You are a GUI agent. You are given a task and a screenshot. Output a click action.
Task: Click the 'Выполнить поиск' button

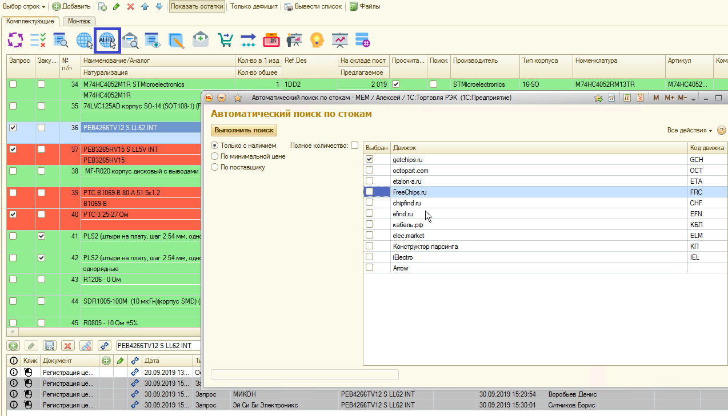[x=245, y=130]
